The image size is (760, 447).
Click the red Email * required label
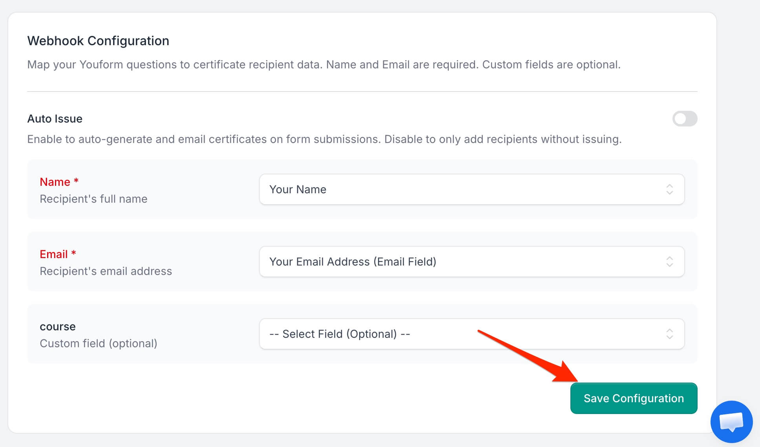pyautogui.click(x=58, y=254)
